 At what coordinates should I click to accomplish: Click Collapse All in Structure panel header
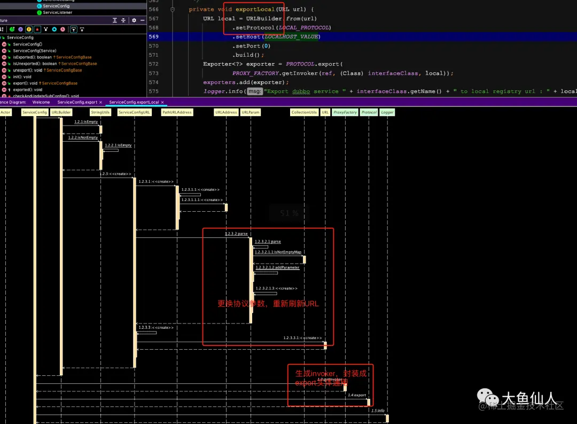tap(123, 20)
